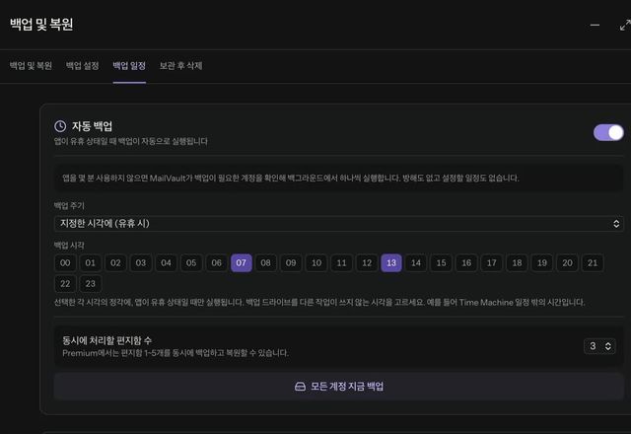
Task: Click the 동시에 처리할 편지함 수 label
Action: (x=107, y=340)
